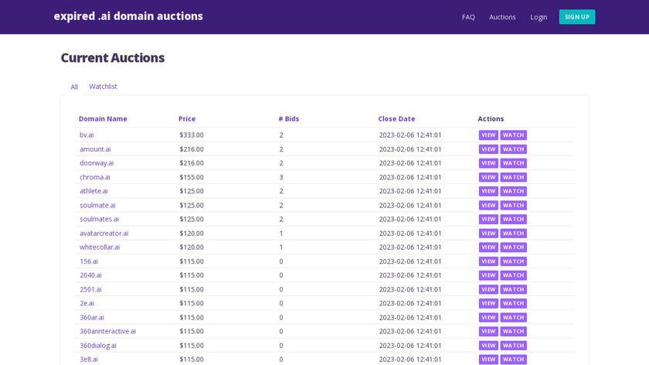
Task: Click the SIGN UP button
Action: [x=576, y=17]
